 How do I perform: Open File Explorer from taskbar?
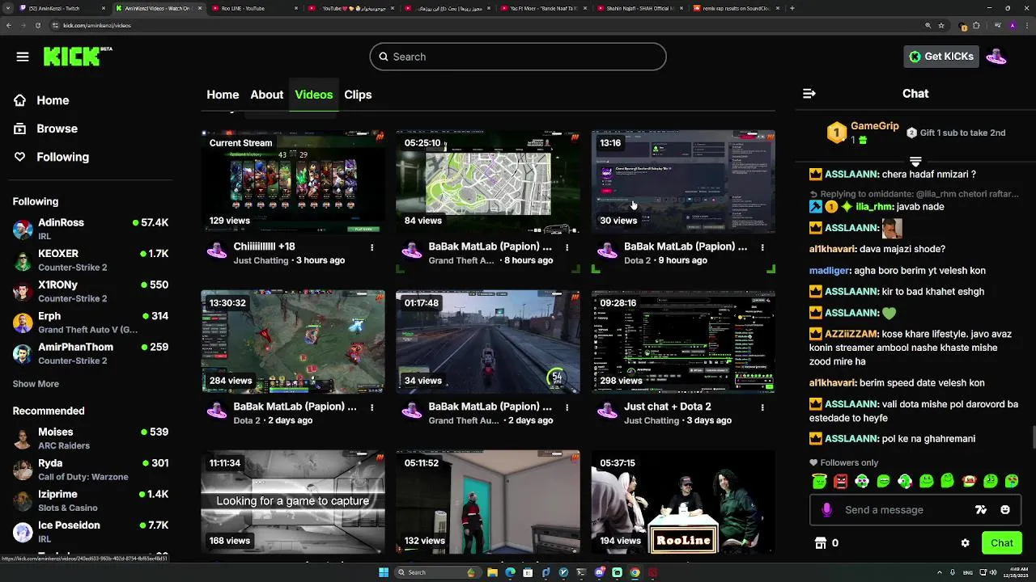point(492,572)
